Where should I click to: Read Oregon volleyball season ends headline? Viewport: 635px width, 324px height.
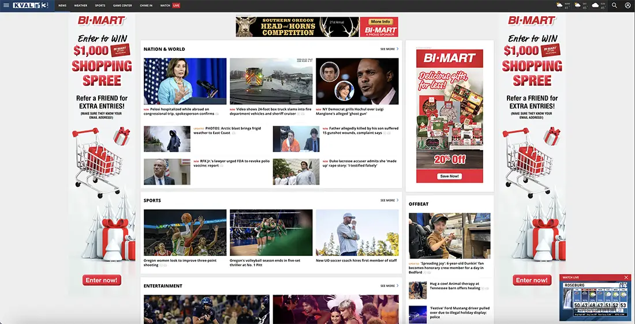coord(266,262)
